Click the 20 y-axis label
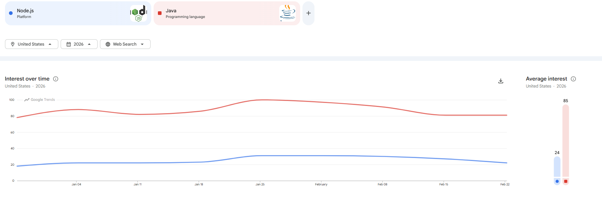Screen dimensions: 602x203 click(x=12, y=165)
